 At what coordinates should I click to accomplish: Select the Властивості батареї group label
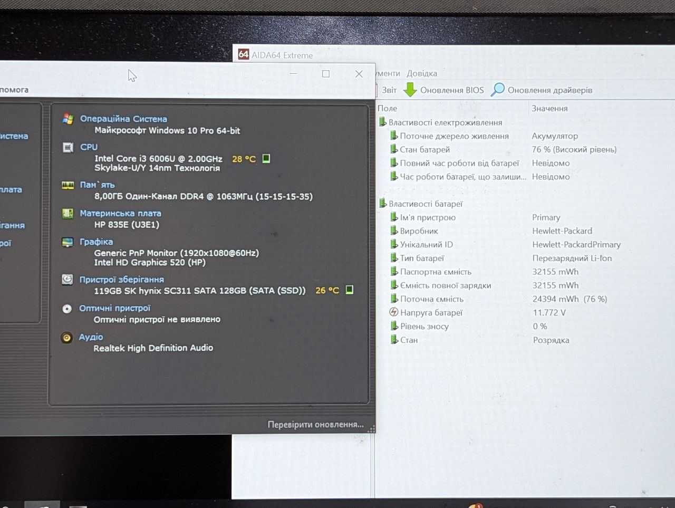point(426,204)
